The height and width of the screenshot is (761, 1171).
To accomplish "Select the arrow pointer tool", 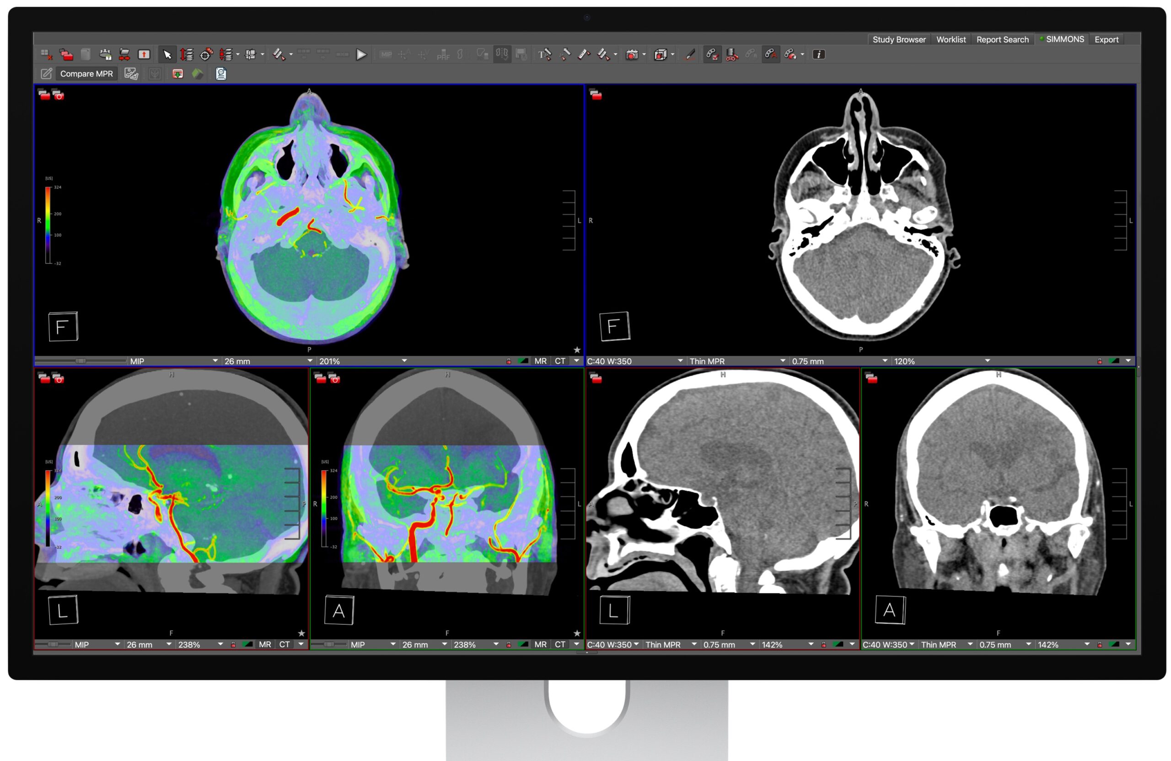I will (x=167, y=54).
